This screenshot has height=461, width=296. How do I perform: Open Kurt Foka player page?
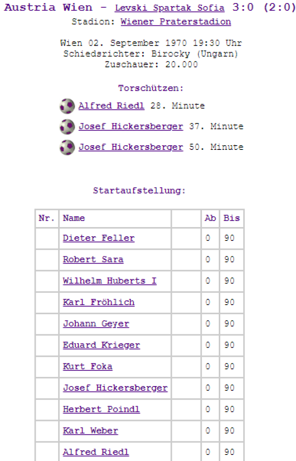coord(88,366)
